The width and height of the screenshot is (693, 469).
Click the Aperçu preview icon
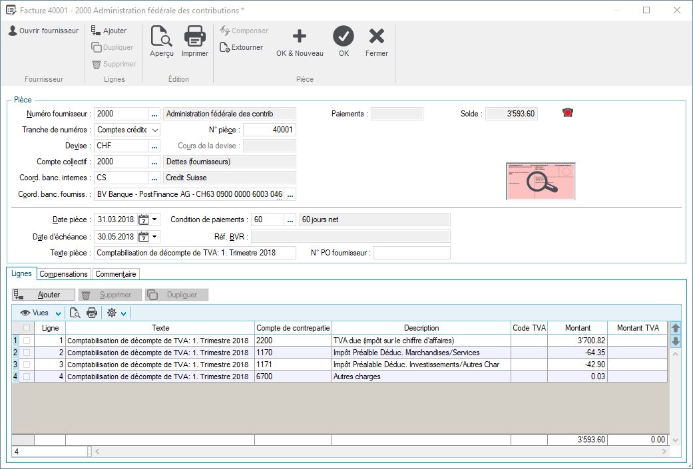point(161,37)
